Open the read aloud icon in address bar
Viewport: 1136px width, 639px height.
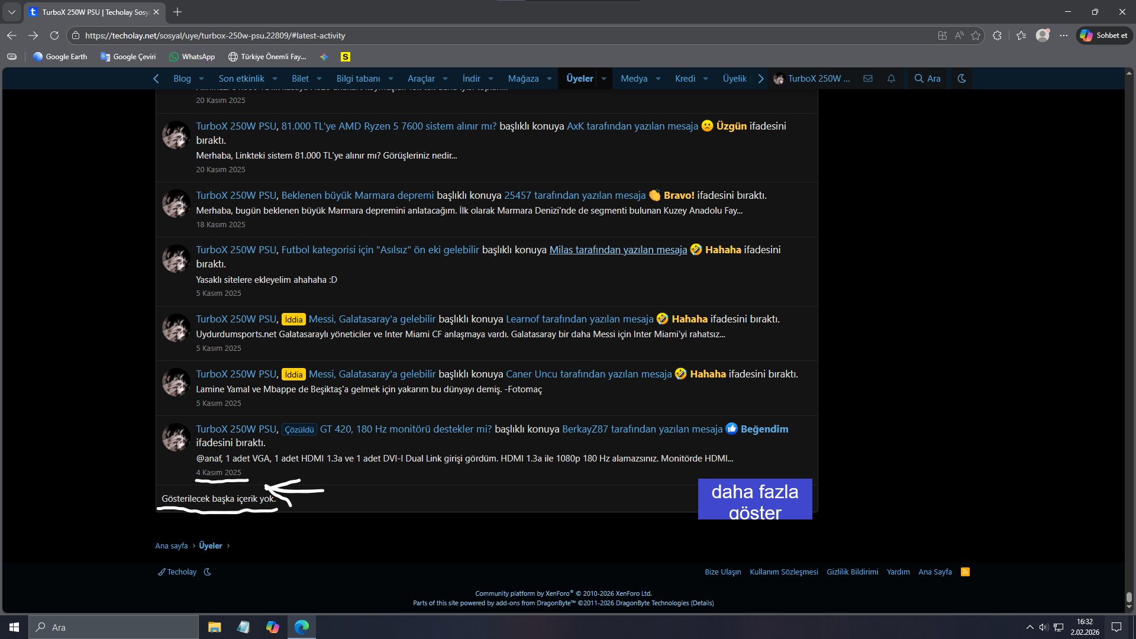(959, 35)
